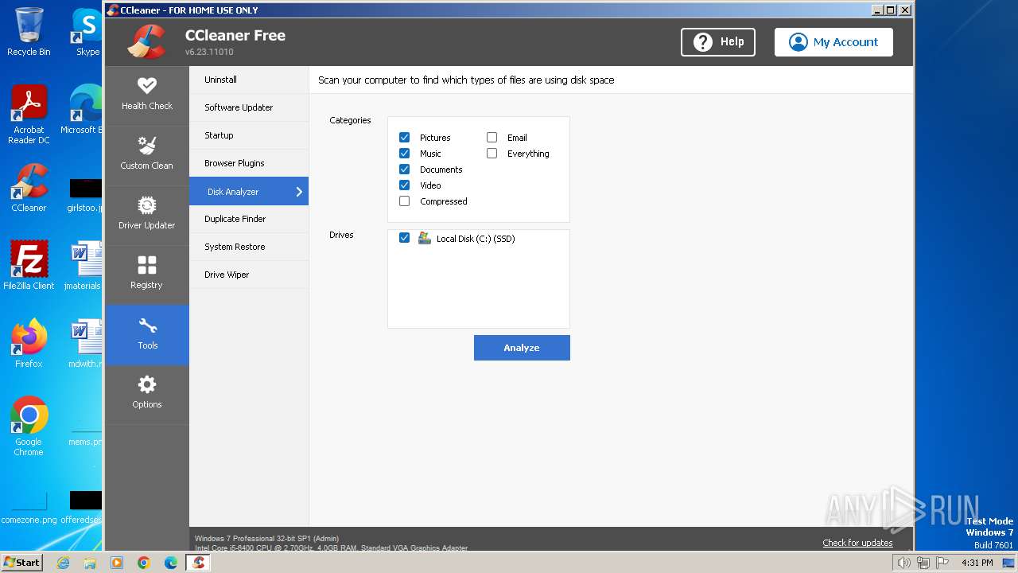Click the Action Center flag icon
This screenshot has width=1018, height=573.
[x=942, y=563]
